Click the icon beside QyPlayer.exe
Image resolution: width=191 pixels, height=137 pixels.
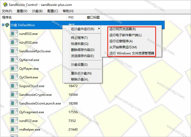pos(14,68)
